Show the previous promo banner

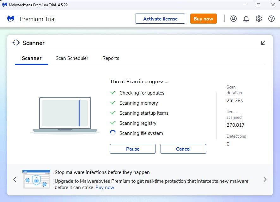pyautogui.click(x=15, y=179)
